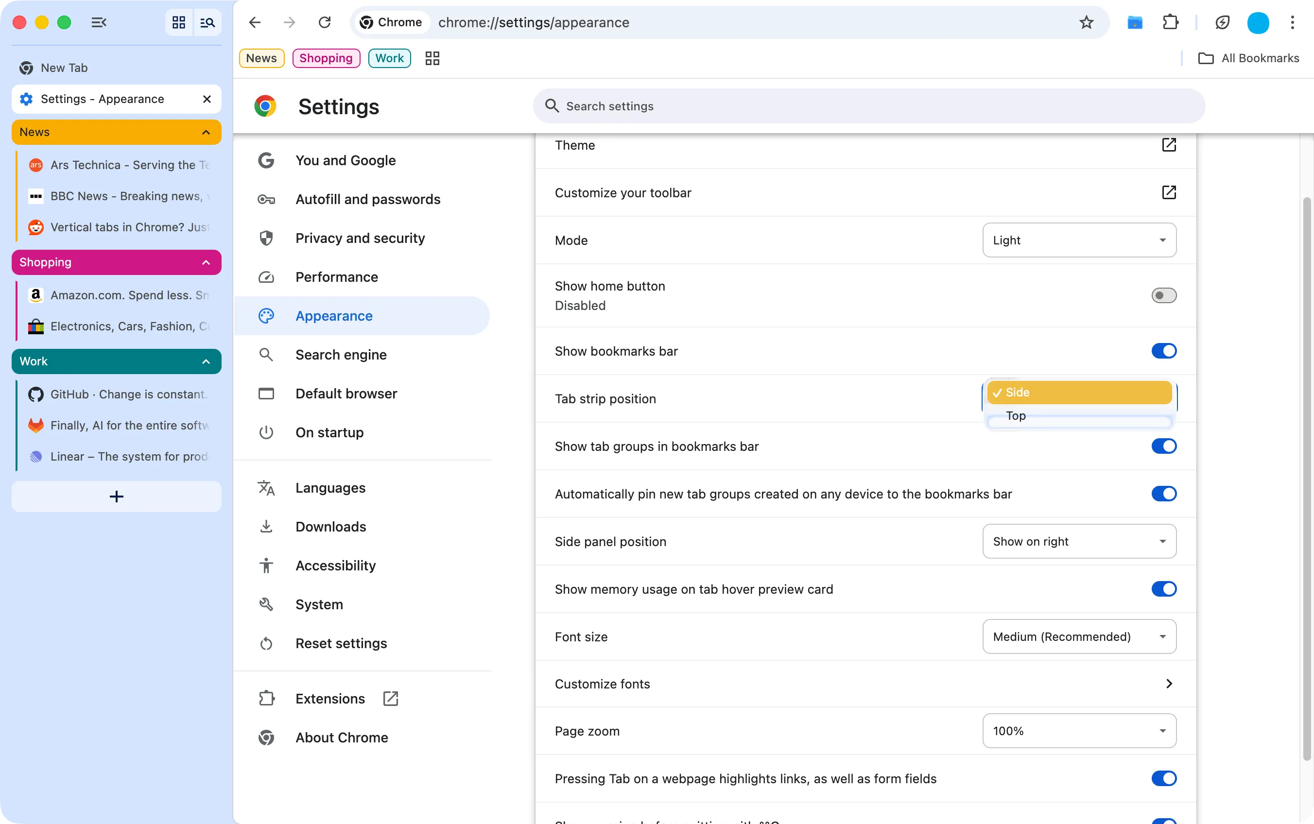Viewport: 1314px width, 824px height.
Task: Switch to the Work tab group
Action: tap(389, 58)
